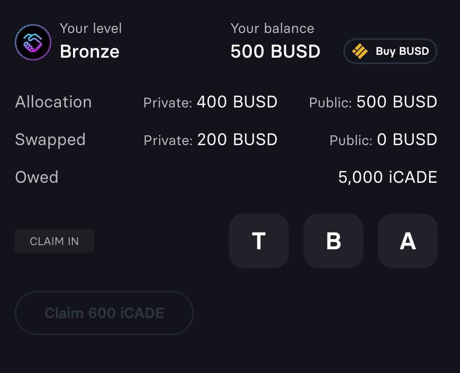Click the Bronze level handshake badge icon
Image resolution: width=460 pixels, height=373 pixels.
click(33, 42)
